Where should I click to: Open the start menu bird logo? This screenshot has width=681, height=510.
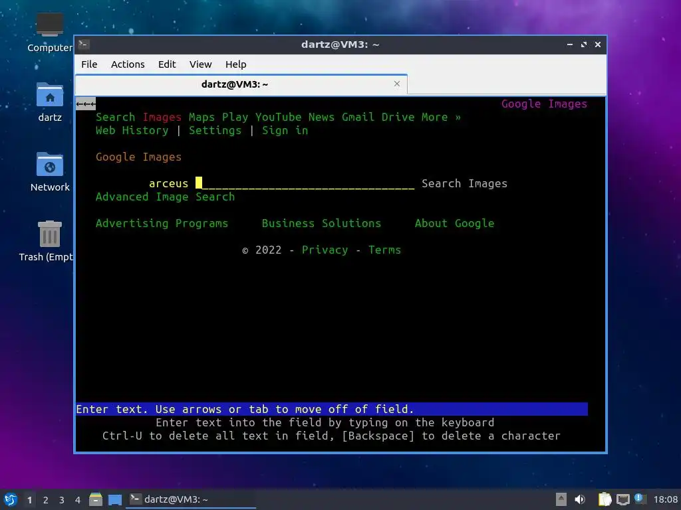pos(11,499)
